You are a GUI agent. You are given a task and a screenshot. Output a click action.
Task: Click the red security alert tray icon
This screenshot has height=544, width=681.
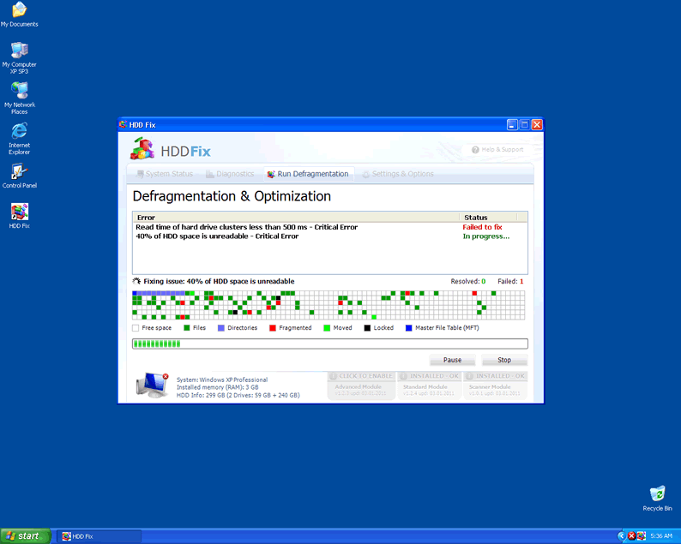tap(631, 535)
